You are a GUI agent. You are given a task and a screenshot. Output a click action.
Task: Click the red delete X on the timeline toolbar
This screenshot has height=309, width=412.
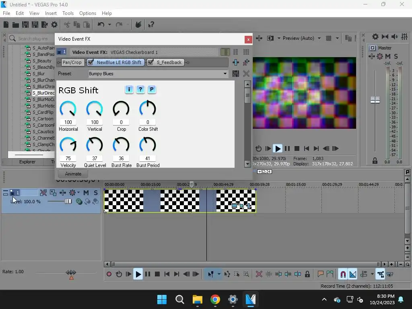[x=259, y=274]
